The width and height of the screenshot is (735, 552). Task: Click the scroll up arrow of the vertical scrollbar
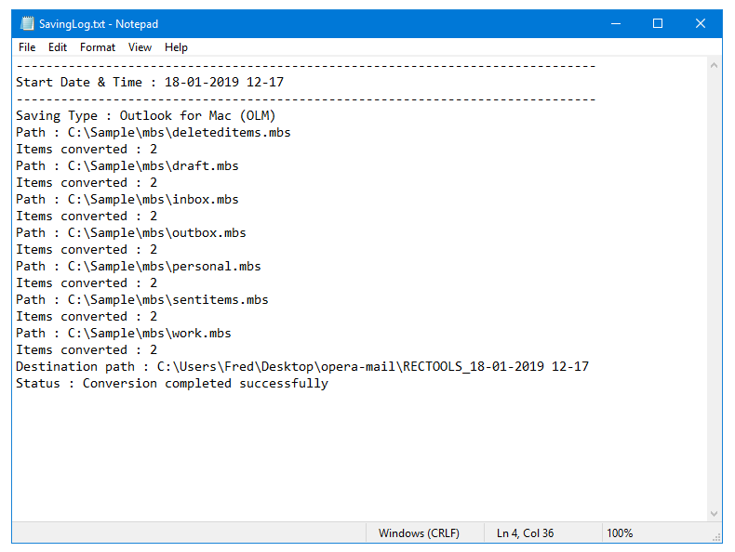[715, 66]
